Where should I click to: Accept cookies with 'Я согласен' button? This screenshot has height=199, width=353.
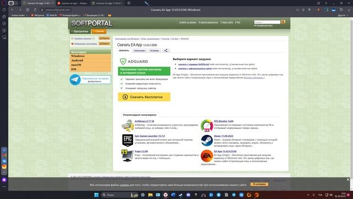tap(259, 184)
